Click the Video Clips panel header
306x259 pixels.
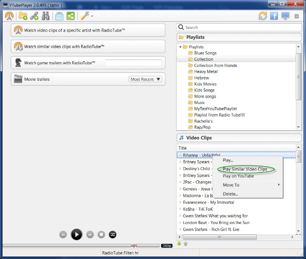pos(239,138)
